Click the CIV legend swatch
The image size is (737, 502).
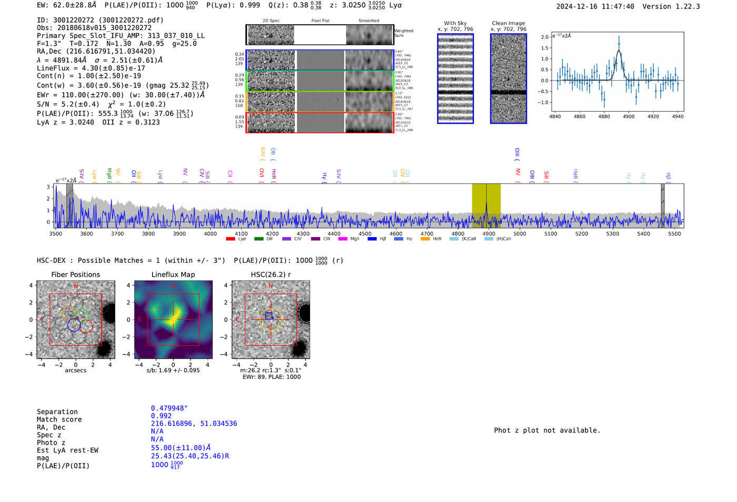click(286, 239)
